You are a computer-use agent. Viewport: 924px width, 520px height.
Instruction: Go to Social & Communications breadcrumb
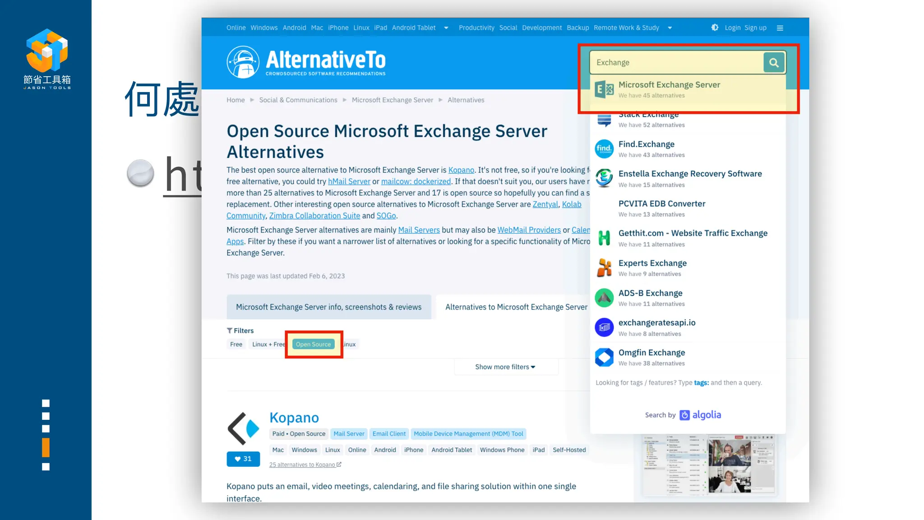coord(298,100)
